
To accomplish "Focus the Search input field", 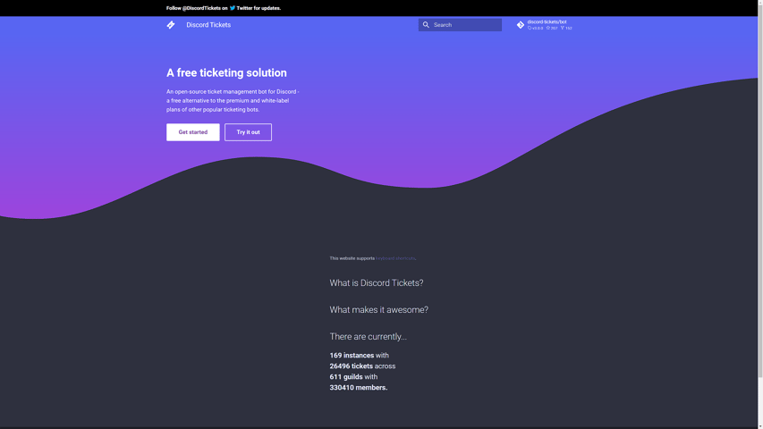I will click(465, 25).
